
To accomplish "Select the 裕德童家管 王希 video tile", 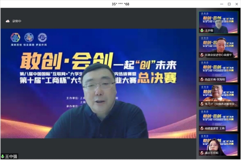I will 218,120.
